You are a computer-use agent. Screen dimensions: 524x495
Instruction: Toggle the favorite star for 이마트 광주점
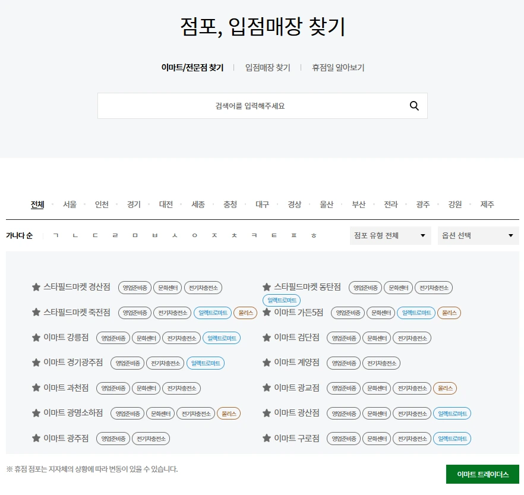click(35, 439)
